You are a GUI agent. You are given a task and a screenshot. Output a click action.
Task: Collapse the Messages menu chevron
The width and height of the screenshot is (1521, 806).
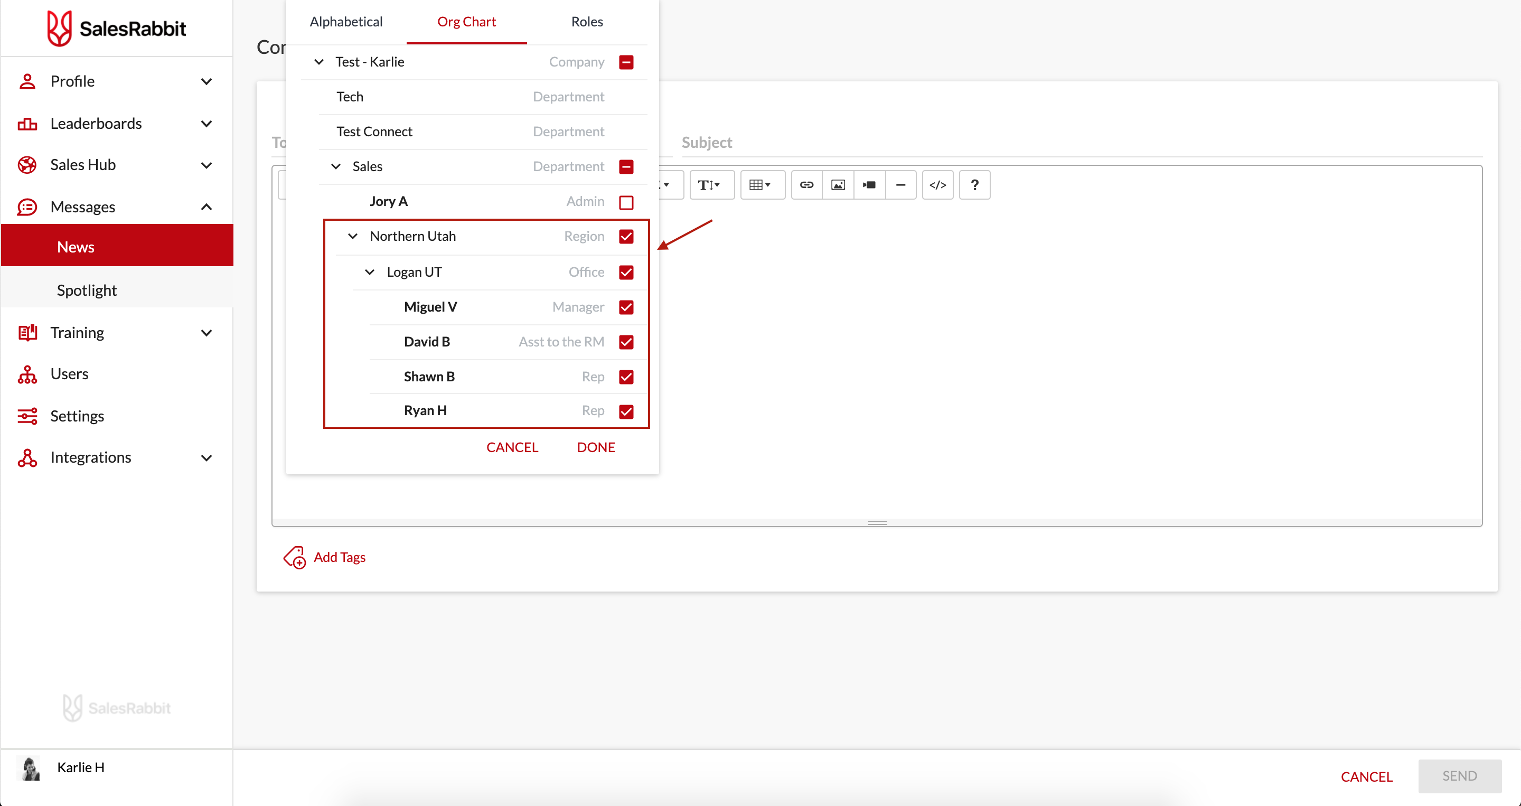coord(206,207)
